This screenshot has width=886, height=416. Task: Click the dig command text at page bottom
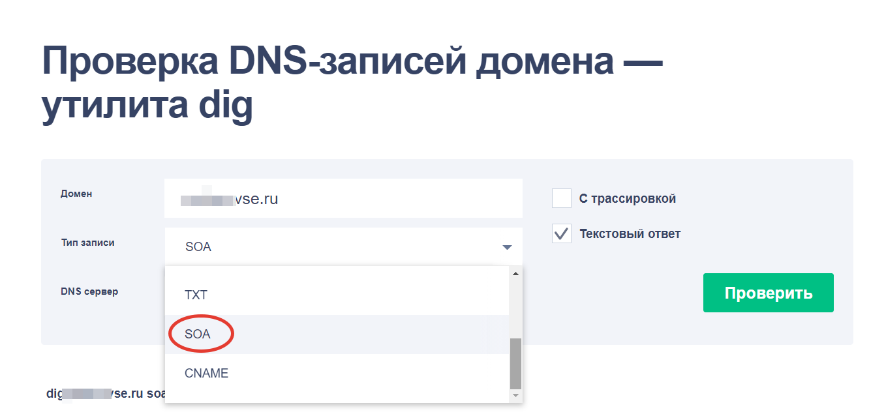click(104, 394)
